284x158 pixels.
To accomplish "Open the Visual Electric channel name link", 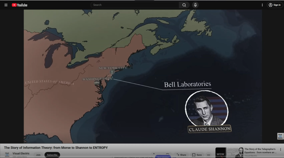I will pos(21,153).
